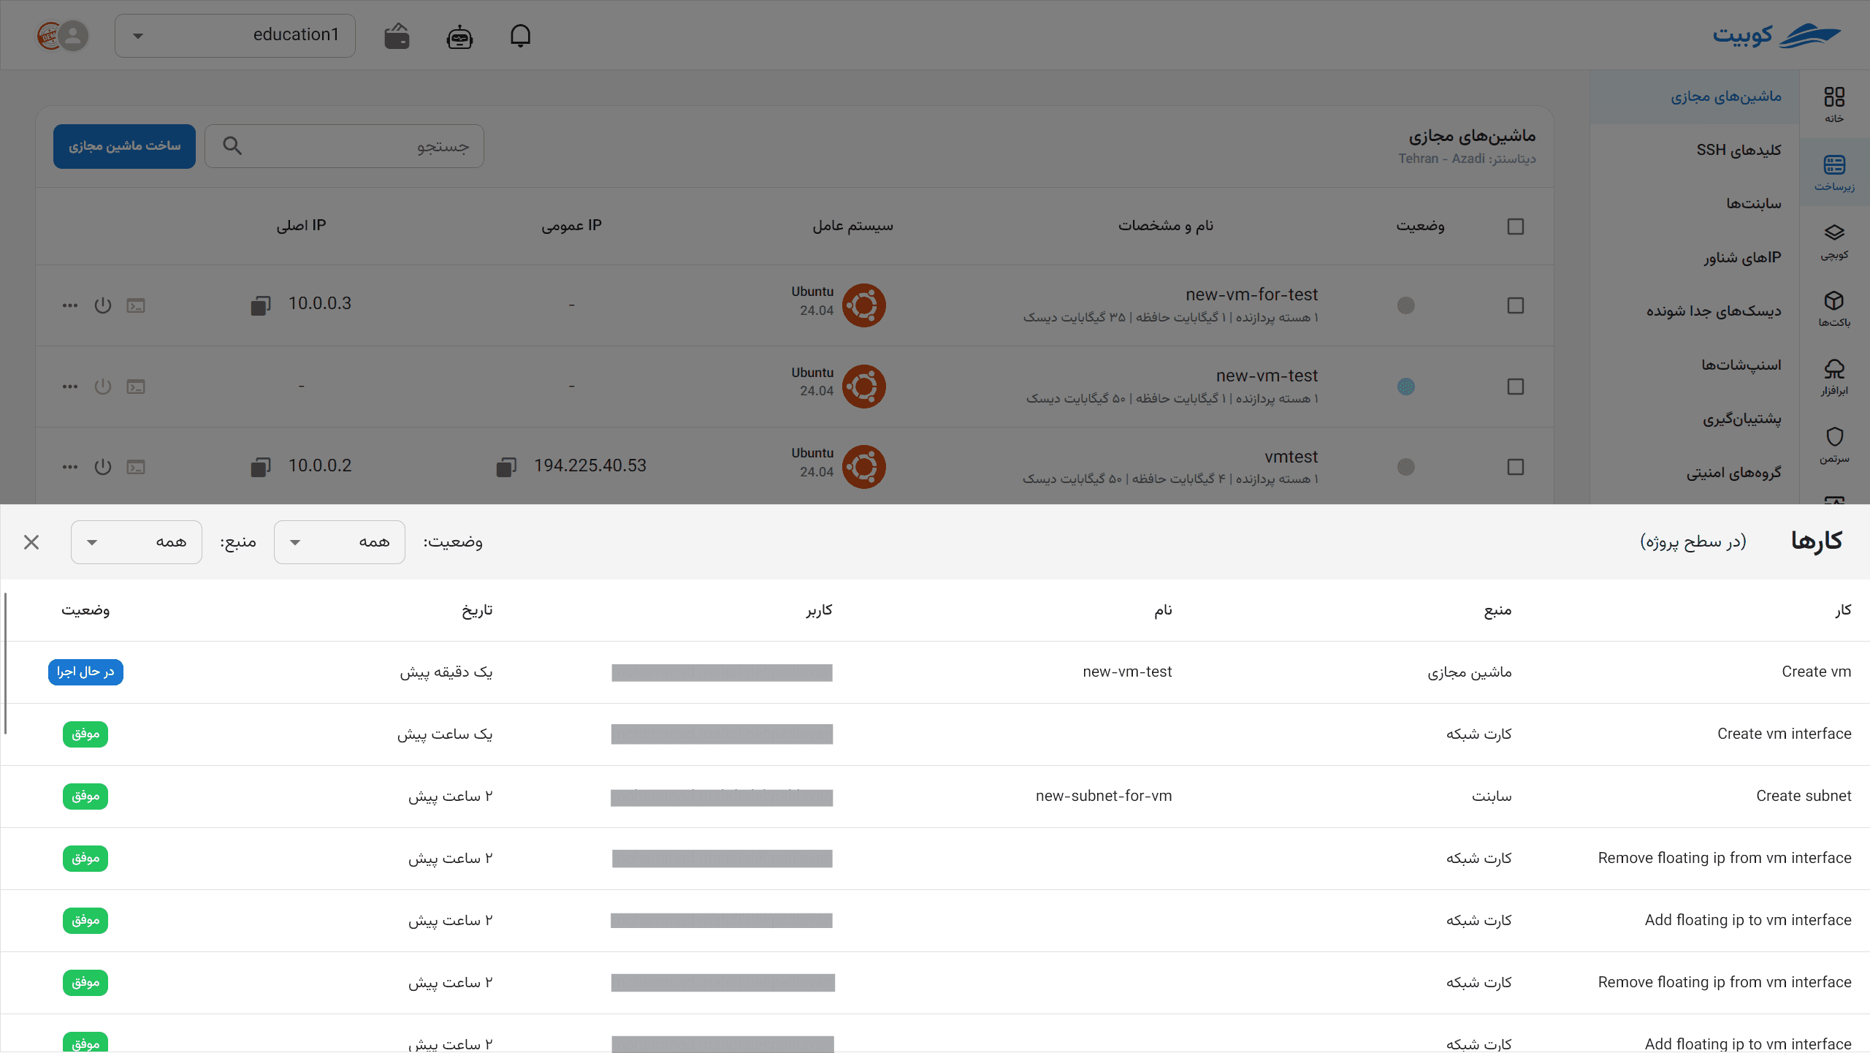1870x1053 pixels.
Task: Click the کوبیت logo
Action: coord(1776,35)
